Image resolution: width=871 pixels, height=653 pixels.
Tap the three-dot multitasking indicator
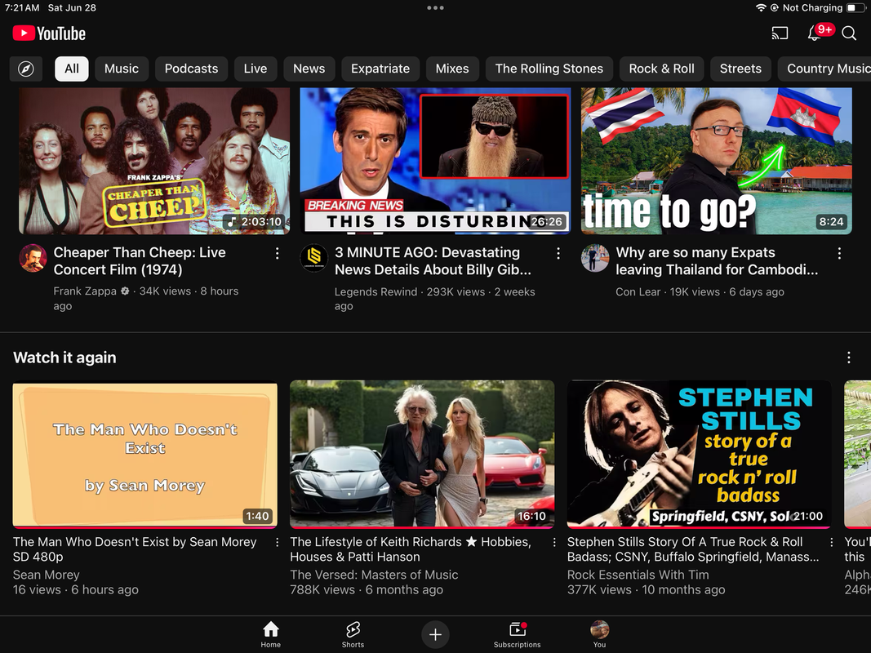(436, 8)
